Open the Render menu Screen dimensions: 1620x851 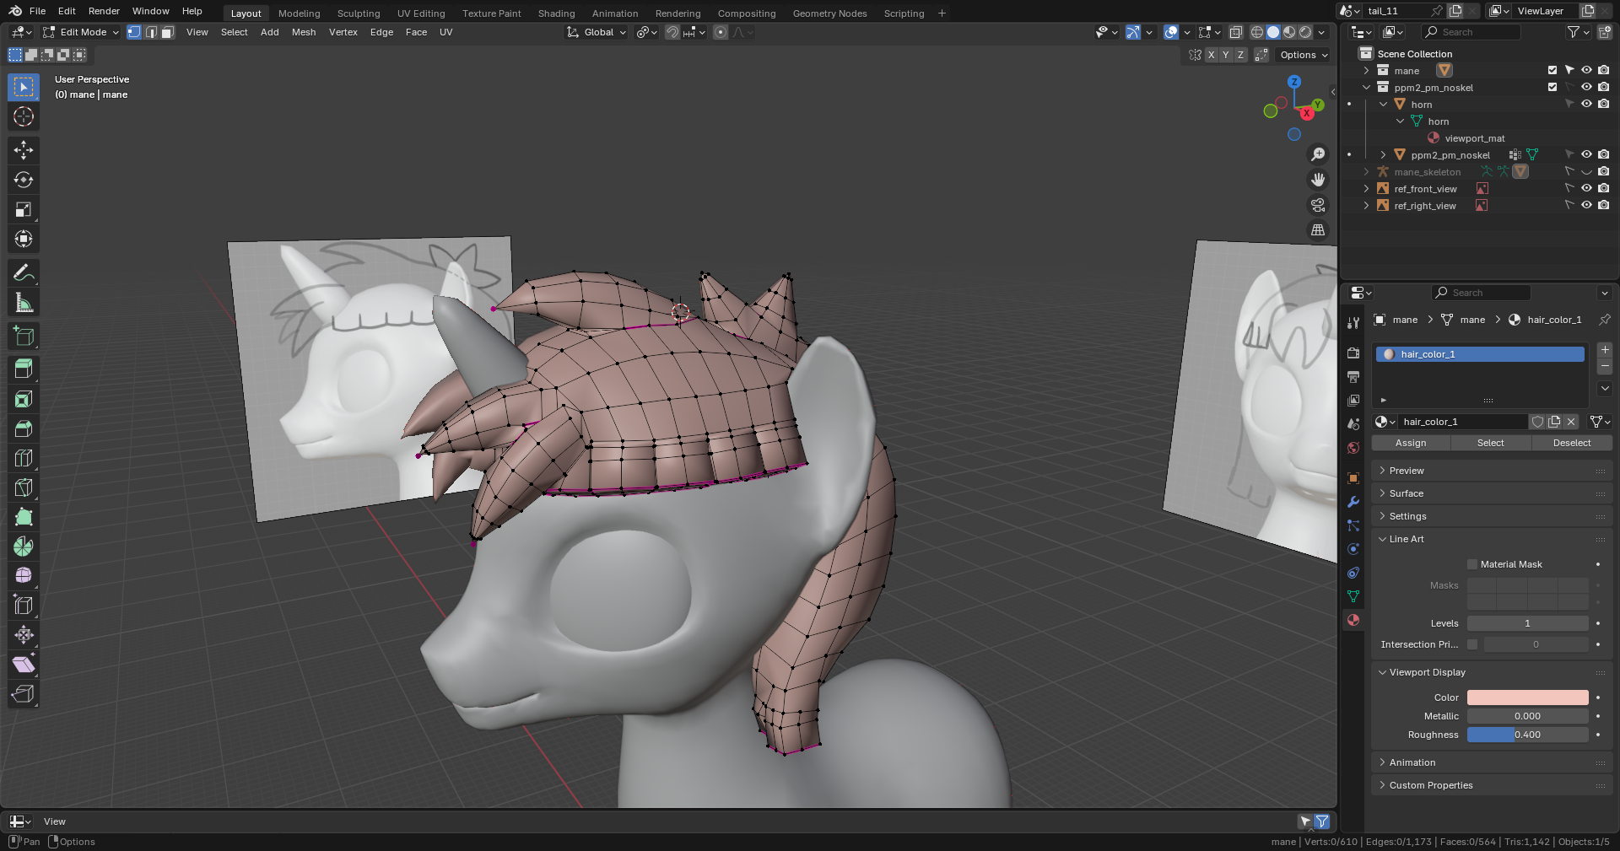pyautogui.click(x=104, y=11)
